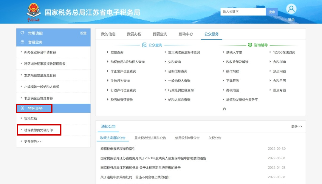Screen dimensions: 322x184
Task: Open the 印花税申报流程操作指引 notice
Action: click(x=118, y=149)
